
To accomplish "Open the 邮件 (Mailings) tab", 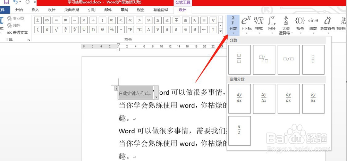I will [108, 10].
